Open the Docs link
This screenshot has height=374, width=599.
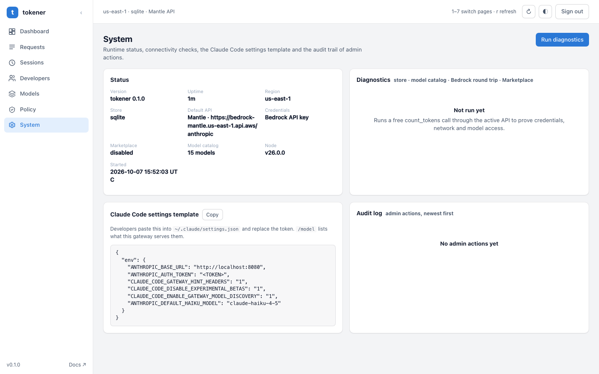tap(77, 365)
